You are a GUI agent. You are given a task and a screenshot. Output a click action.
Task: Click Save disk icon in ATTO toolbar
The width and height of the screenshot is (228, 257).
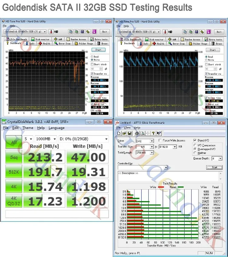130,133
